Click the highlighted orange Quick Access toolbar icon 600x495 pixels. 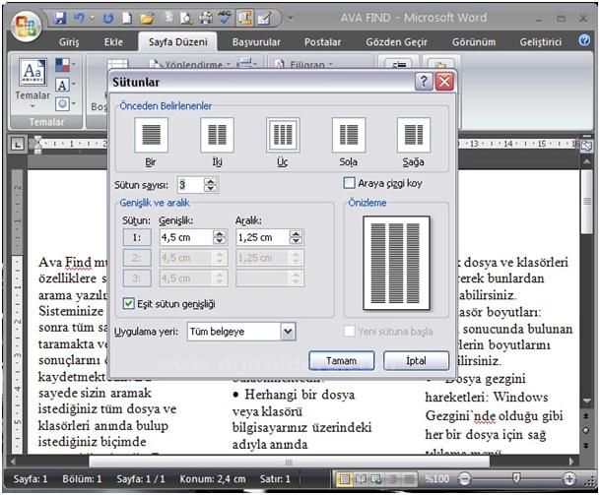(244, 18)
